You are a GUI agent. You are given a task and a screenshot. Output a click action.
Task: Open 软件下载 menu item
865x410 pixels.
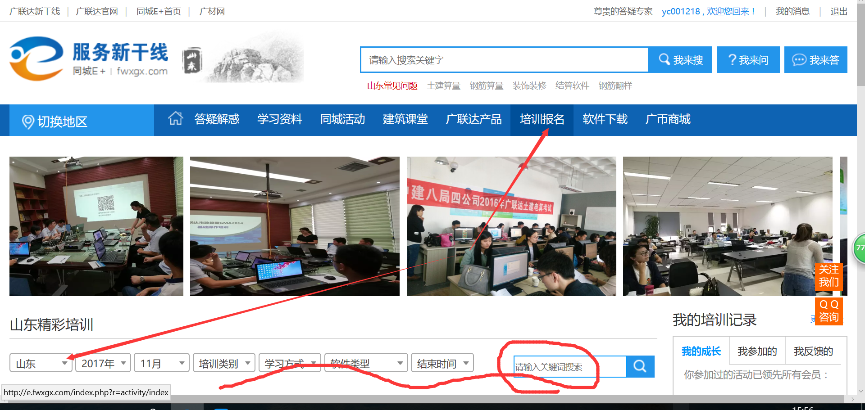tap(605, 119)
